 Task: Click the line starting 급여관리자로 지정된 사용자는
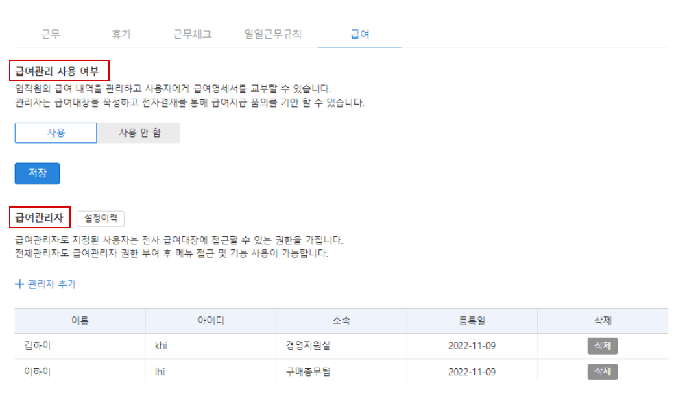[179, 240]
